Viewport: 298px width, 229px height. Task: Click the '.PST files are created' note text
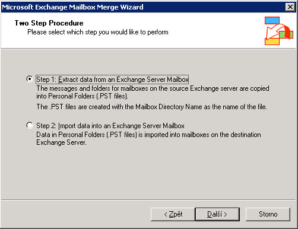pos(151,107)
